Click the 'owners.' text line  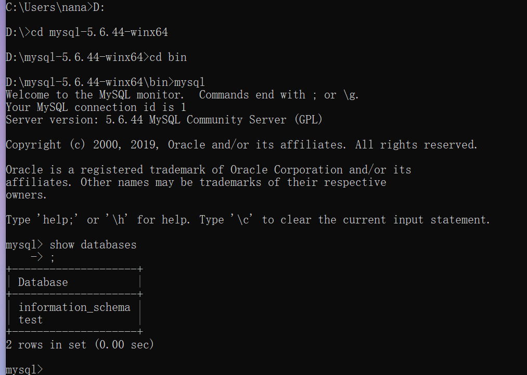[26, 195]
